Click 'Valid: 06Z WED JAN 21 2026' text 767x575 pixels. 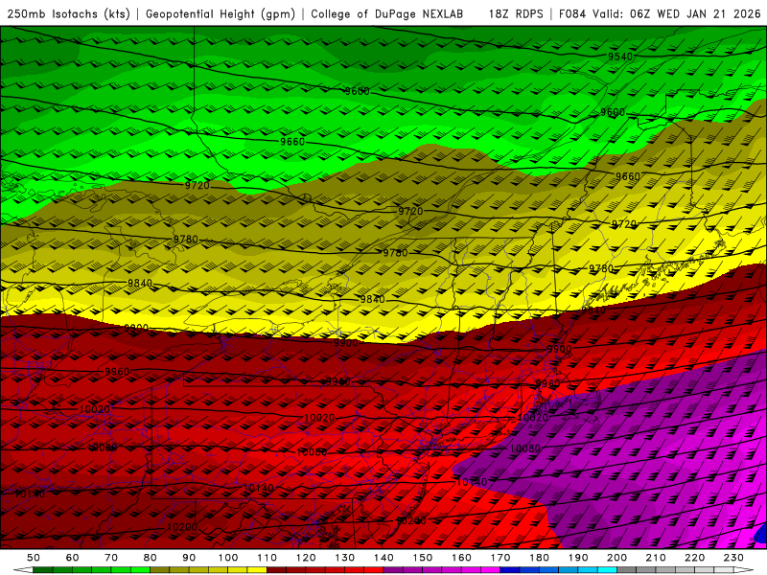677,14
